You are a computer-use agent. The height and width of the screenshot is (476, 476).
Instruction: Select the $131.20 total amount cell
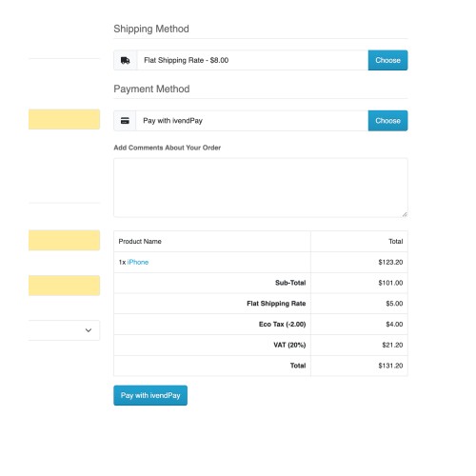pyautogui.click(x=359, y=366)
